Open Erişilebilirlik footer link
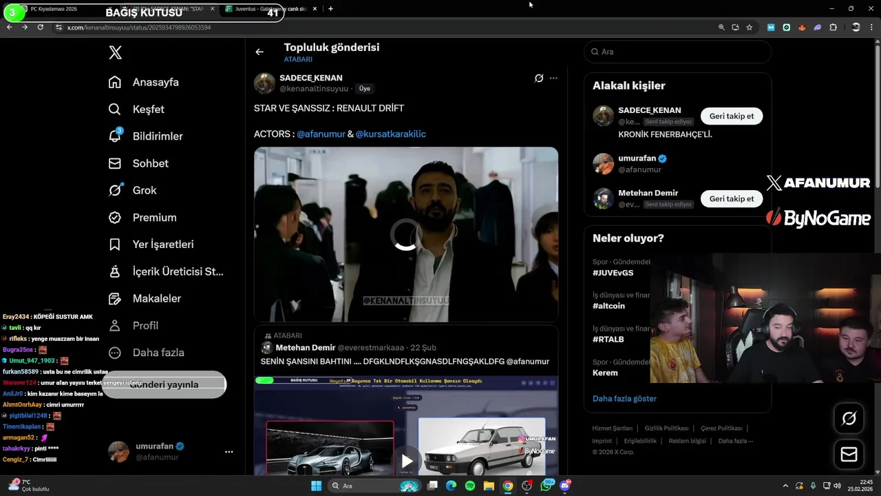This screenshot has width=881, height=496. (640, 441)
